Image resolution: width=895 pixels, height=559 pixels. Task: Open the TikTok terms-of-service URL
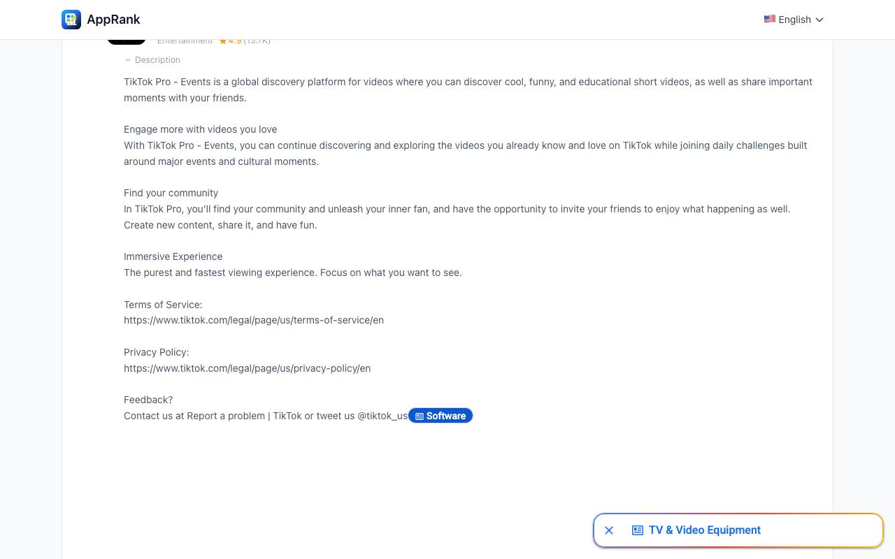(x=254, y=320)
